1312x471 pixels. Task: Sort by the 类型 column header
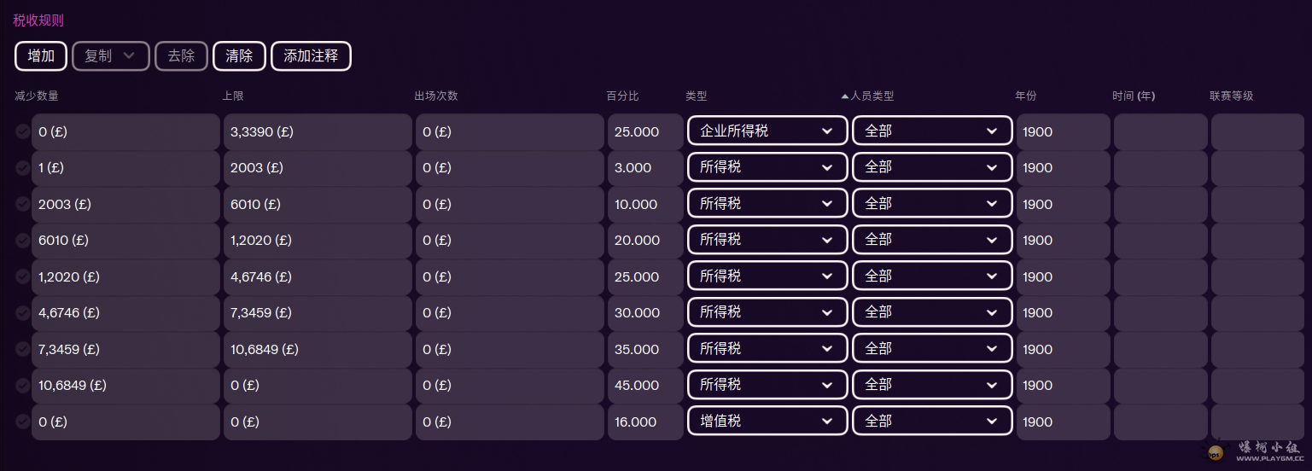(697, 96)
